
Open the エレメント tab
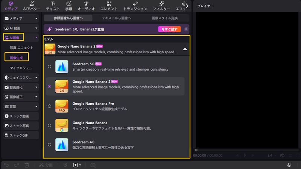(109, 6)
